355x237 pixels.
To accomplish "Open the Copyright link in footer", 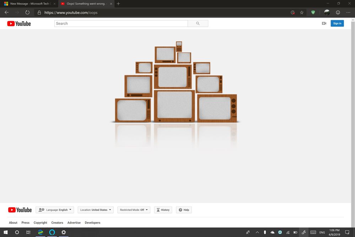I will [40, 222].
